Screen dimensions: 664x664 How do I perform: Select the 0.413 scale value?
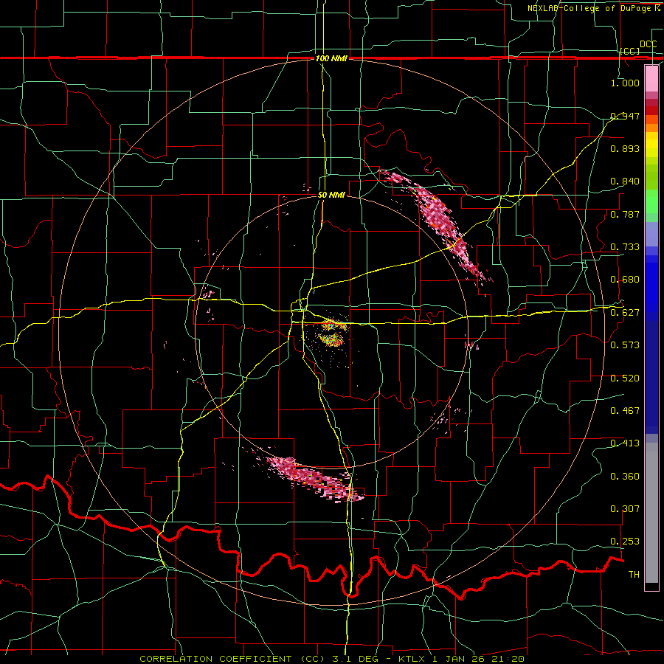point(625,443)
